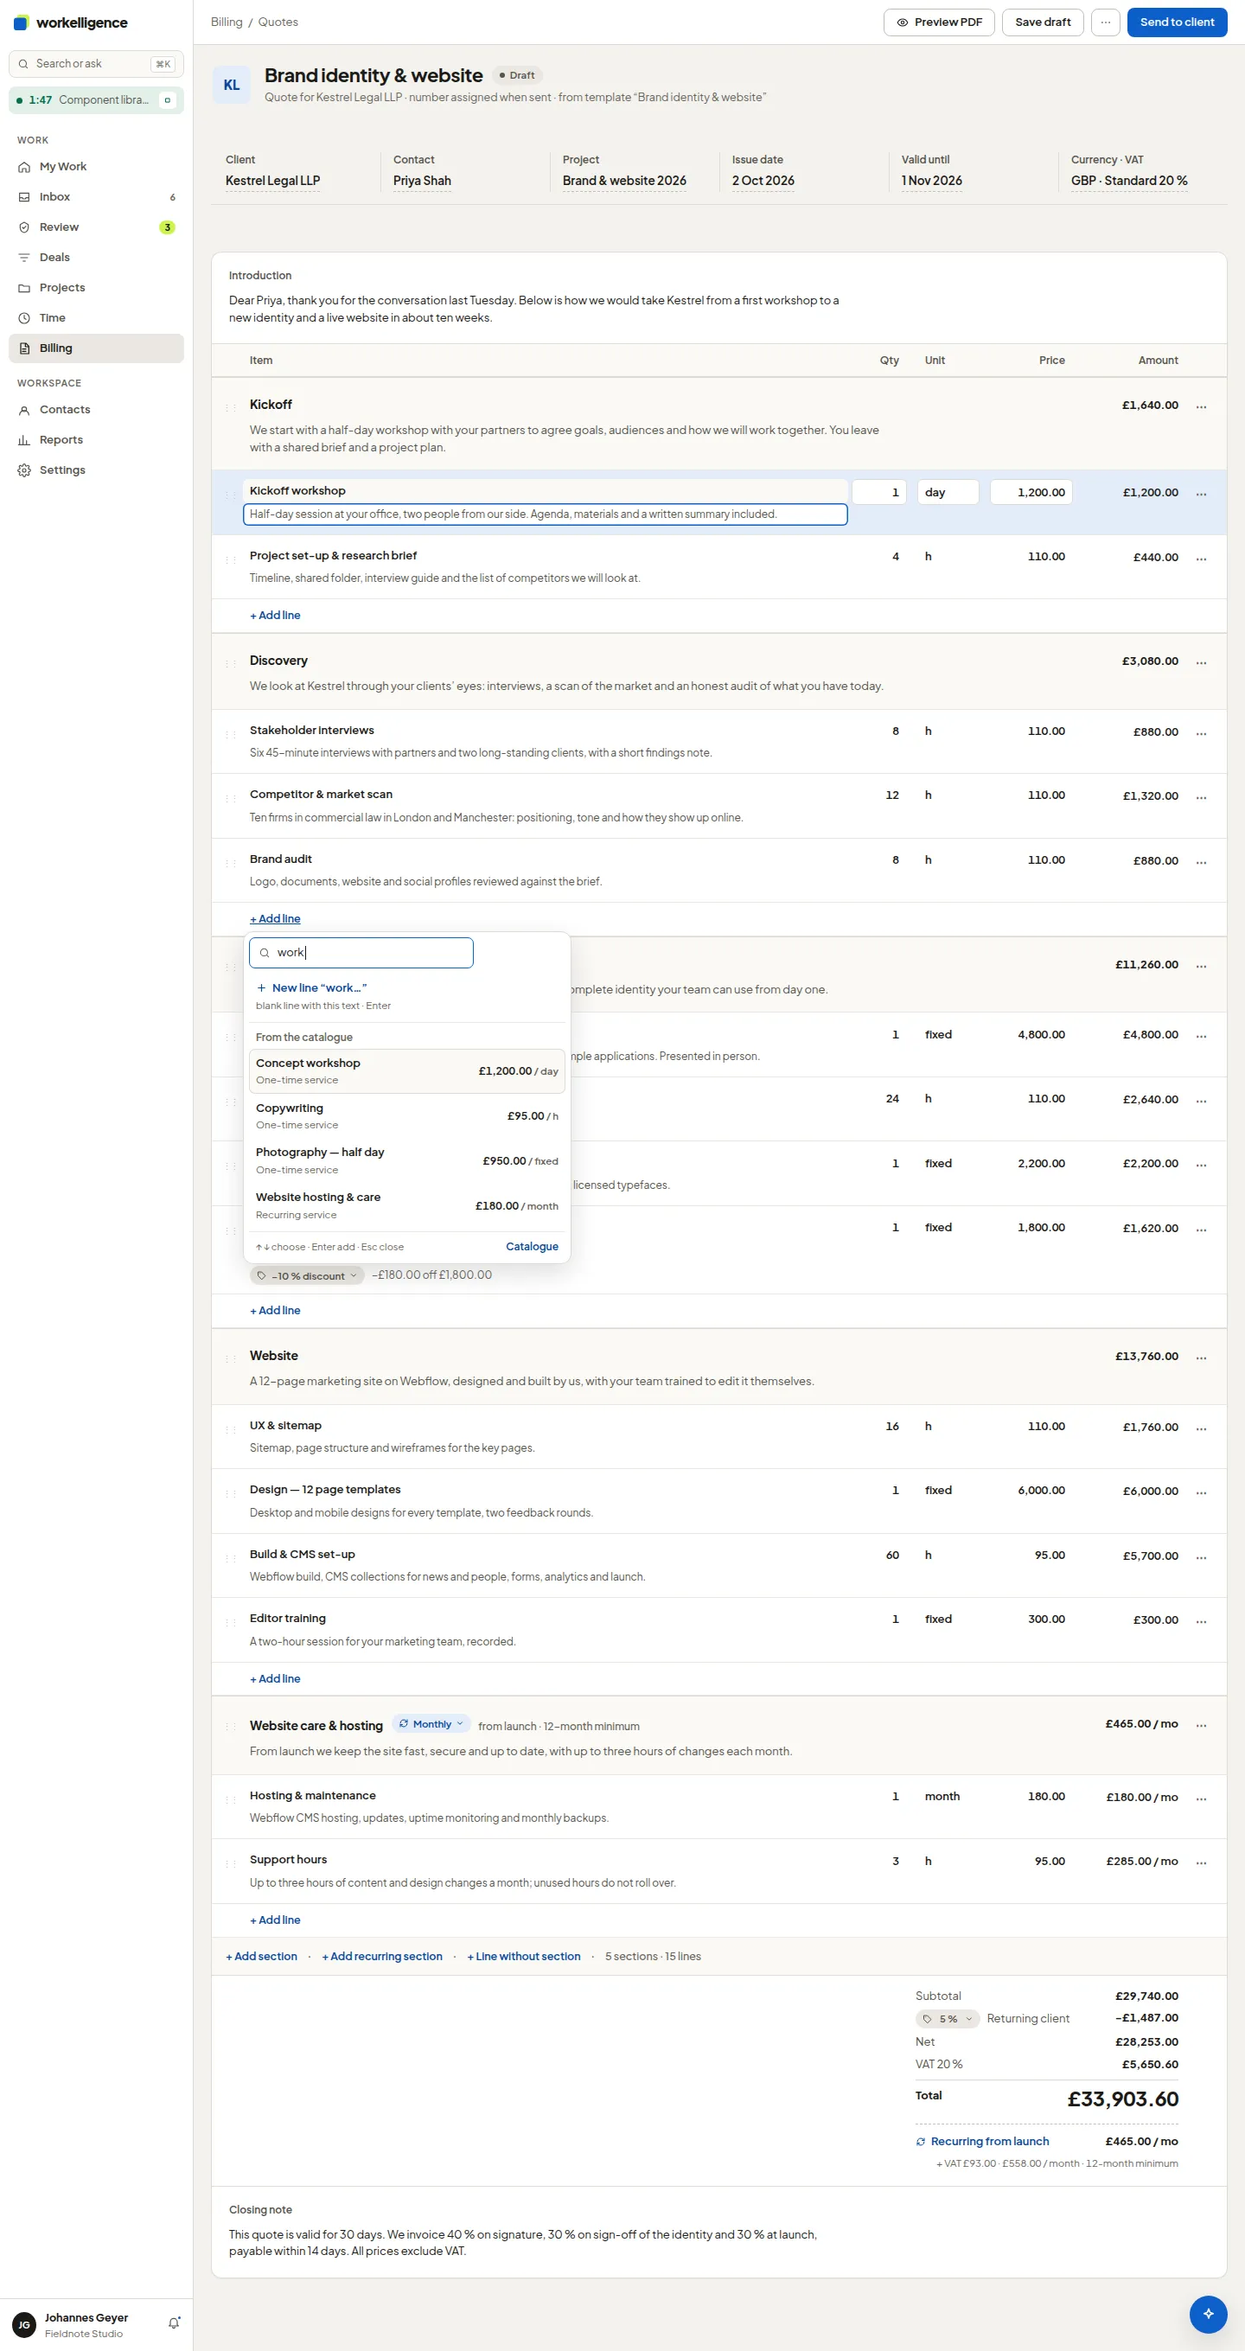Screen dimensions: 1245x2351
Task: Open the assistant sparkle button
Action: (x=1208, y=2313)
